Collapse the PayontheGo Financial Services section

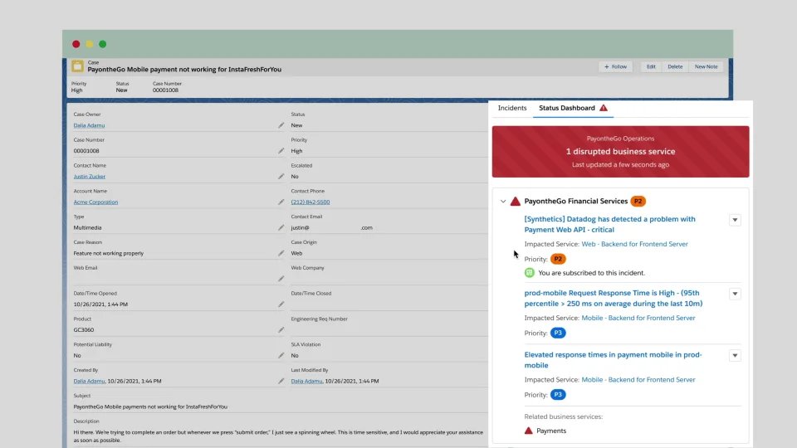[503, 202]
